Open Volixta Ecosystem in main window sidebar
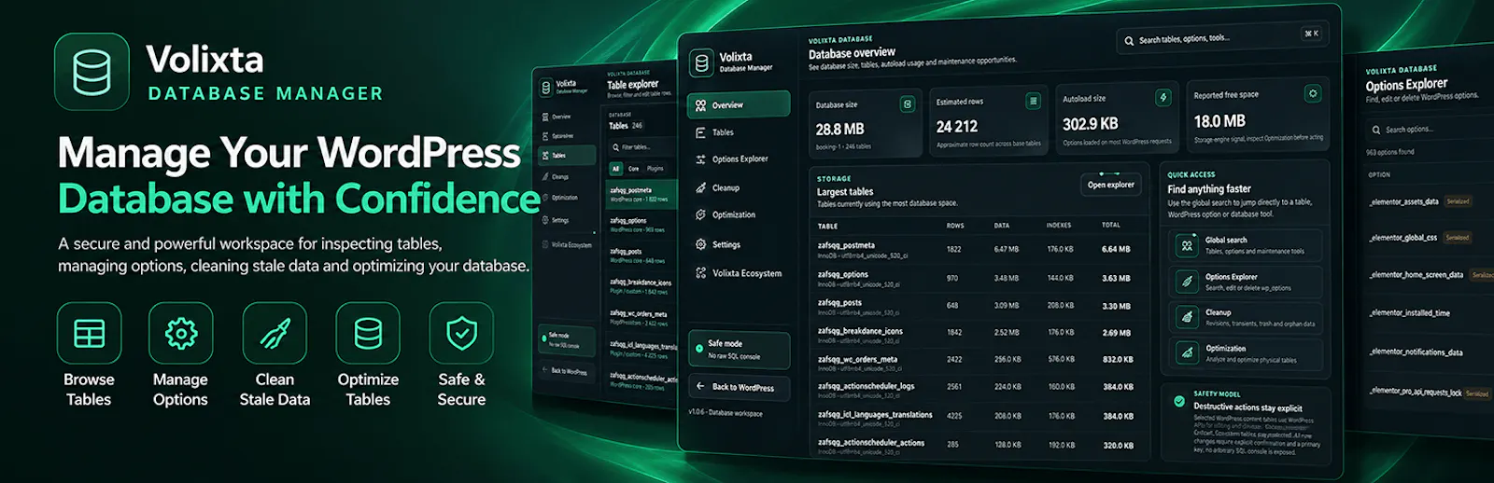 739,273
